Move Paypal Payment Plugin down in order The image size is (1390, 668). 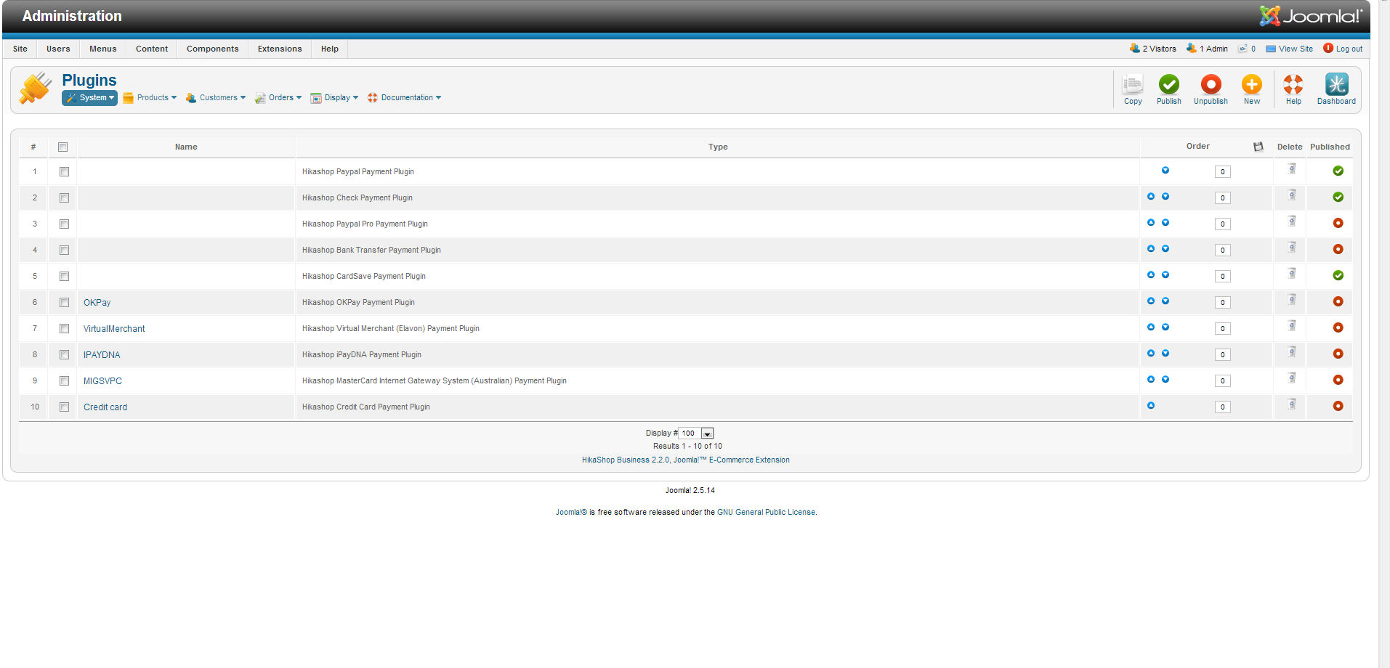pyautogui.click(x=1165, y=171)
